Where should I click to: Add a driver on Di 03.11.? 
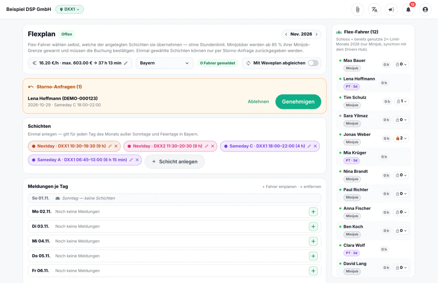coord(313,226)
